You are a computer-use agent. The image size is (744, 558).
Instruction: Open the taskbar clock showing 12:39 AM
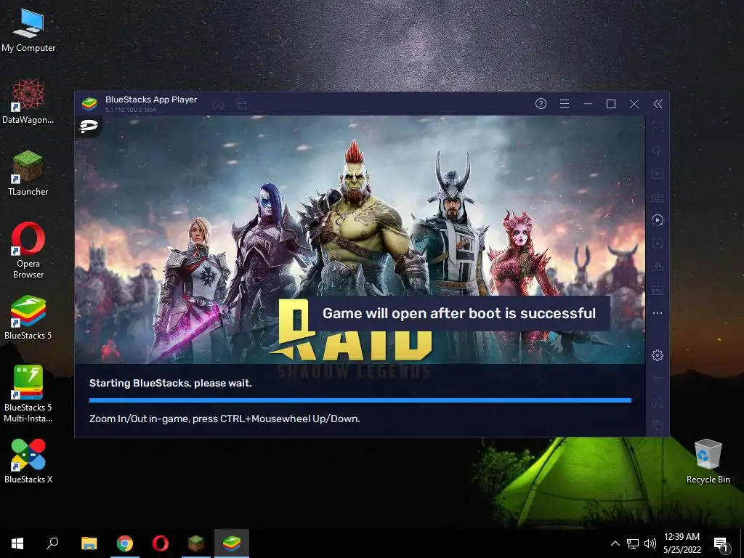(x=682, y=543)
